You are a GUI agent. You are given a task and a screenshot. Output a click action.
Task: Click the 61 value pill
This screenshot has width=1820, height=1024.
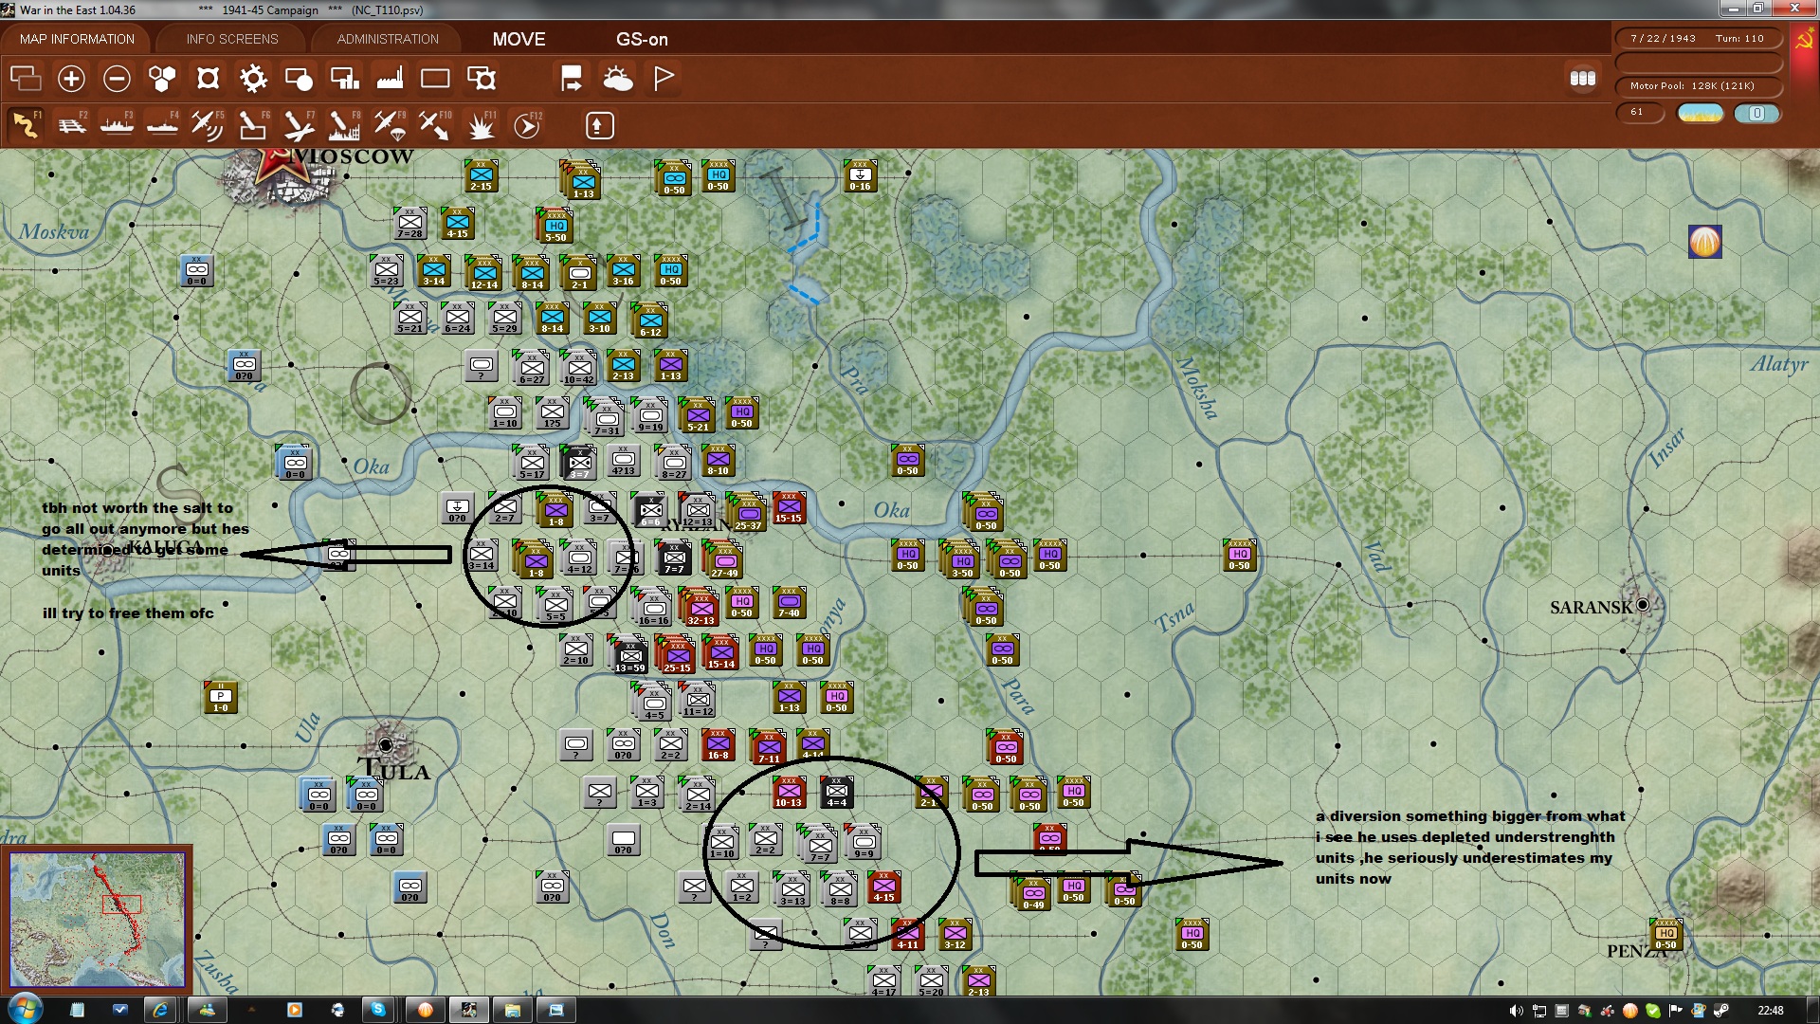coord(1640,112)
